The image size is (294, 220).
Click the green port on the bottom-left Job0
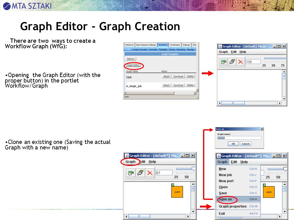[173, 185]
